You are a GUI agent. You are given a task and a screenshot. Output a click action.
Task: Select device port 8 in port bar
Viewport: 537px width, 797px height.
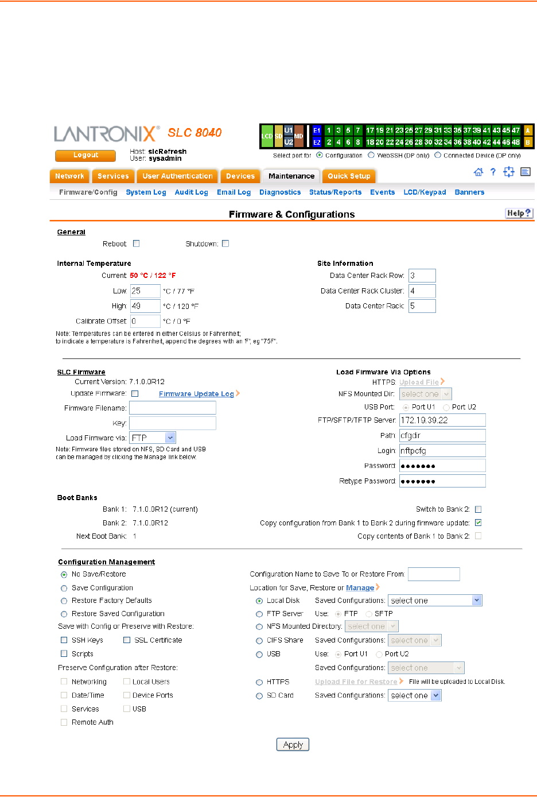pyautogui.click(x=358, y=142)
